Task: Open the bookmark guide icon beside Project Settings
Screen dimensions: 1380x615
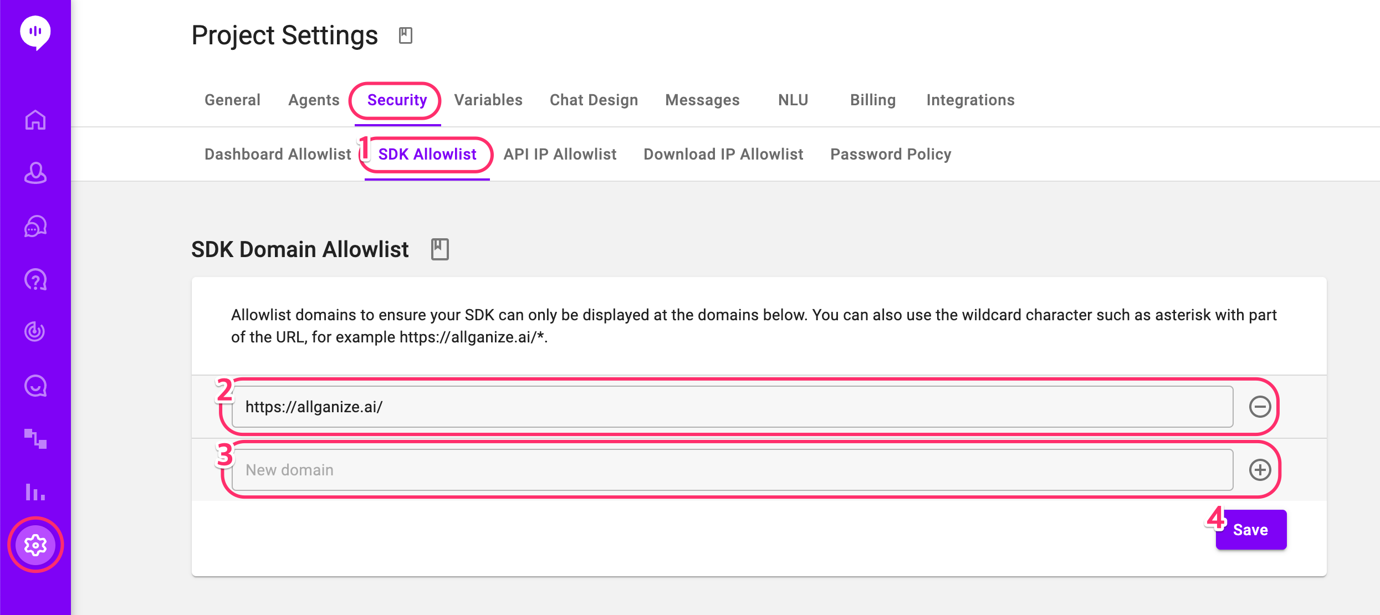Action: (x=406, y=35)
